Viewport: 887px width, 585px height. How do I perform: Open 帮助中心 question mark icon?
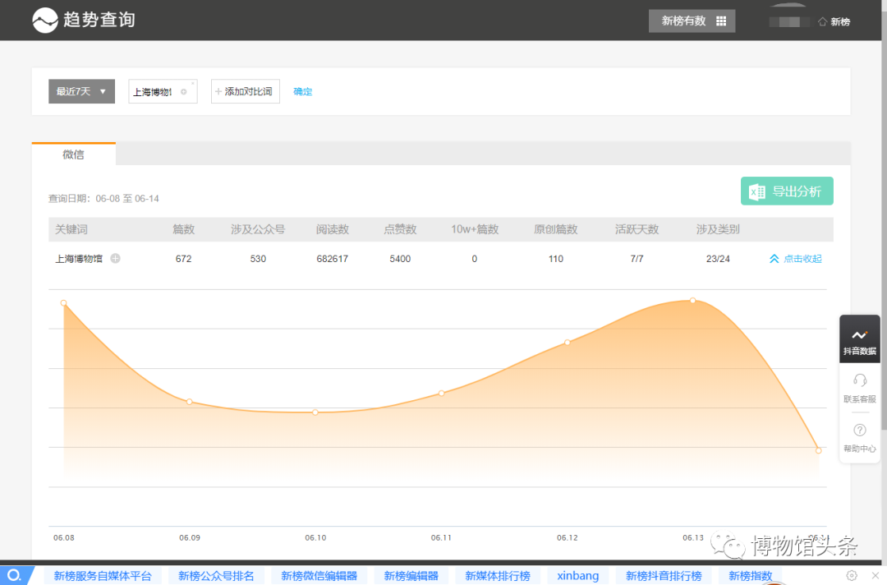(x=860, y=430)
